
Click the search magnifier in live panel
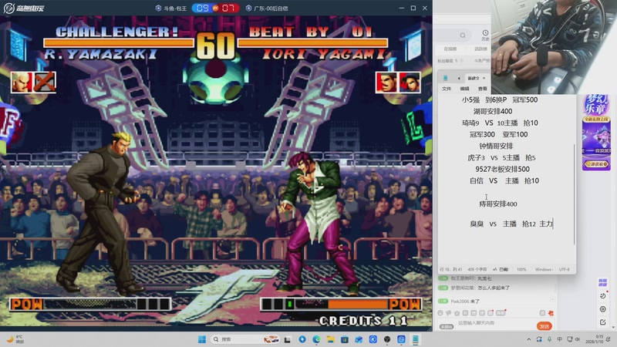463,35
